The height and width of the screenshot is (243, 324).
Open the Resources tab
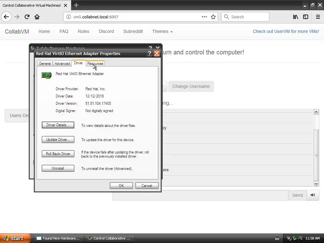coord(95,63)
